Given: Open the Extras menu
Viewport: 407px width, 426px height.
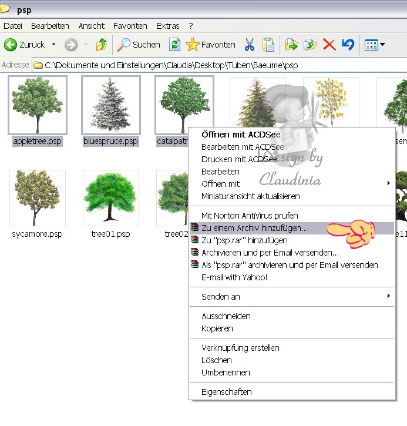Looking at the screenshot, I should pyautogui.click(x=167, y=26).
